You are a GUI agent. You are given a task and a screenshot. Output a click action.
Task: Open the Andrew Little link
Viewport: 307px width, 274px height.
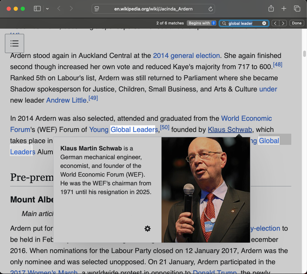tap(66, 100)
